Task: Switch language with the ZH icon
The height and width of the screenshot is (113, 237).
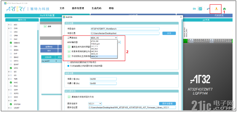Action: (200, 9)
